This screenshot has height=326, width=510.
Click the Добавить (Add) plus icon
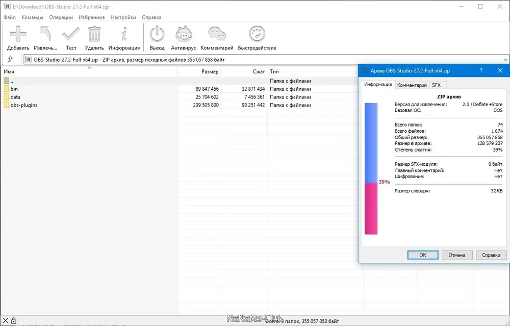[18, 34]
